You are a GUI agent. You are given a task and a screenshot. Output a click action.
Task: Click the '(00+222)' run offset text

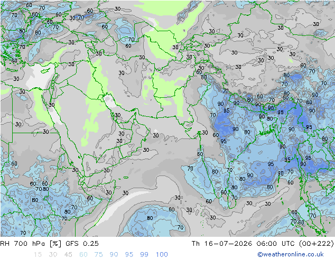316,243
